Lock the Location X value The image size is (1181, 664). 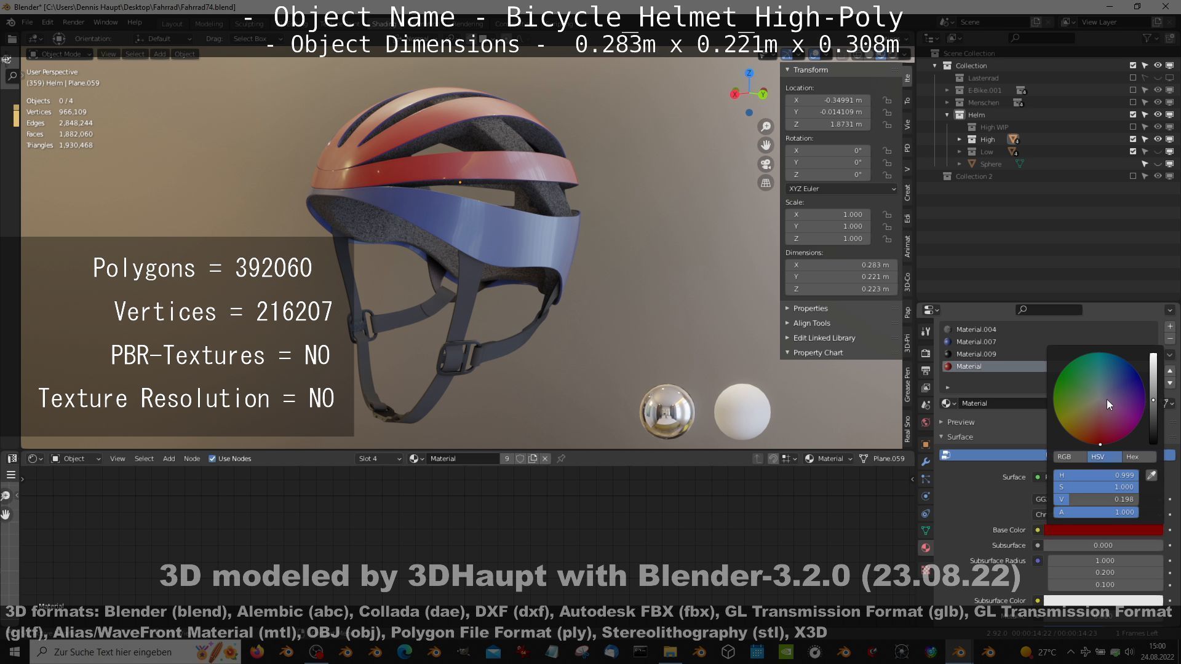click(x=887, y=100)
